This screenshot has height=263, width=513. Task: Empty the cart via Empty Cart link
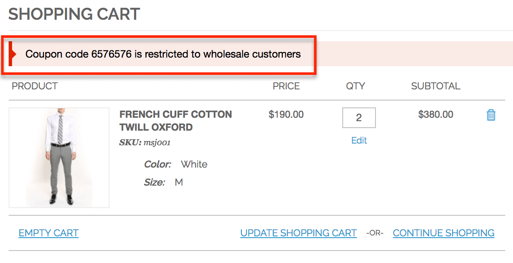(48, 233)
